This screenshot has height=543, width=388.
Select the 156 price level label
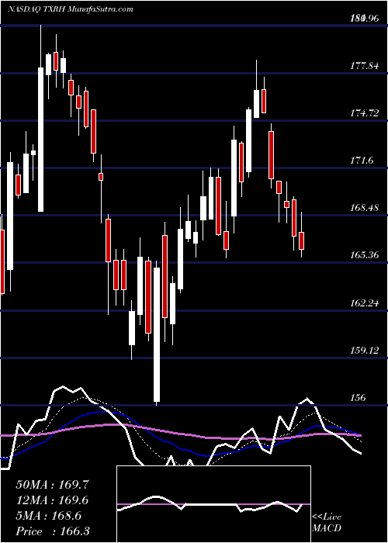coord(358,397)
